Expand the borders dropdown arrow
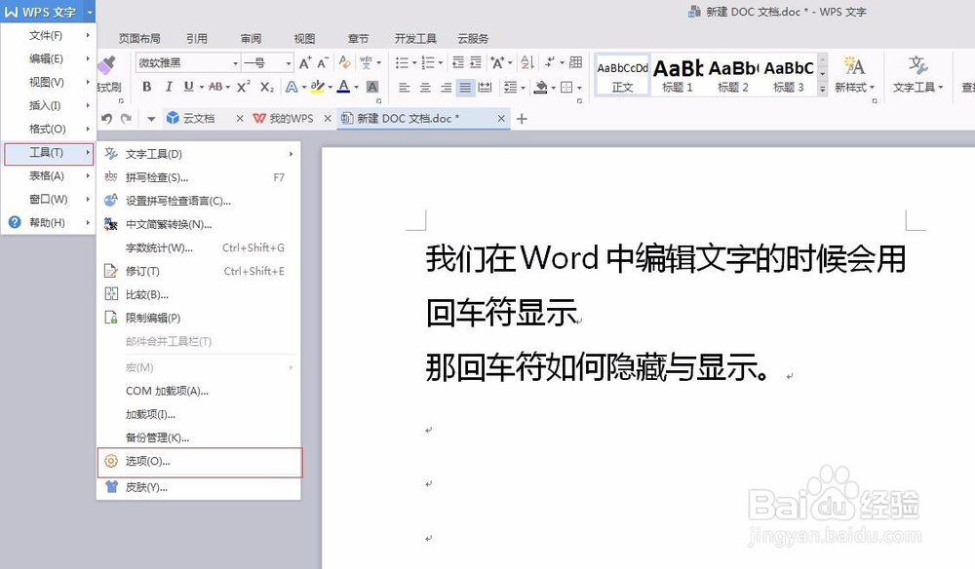This screenshot has width=975, height=569. [579, 88]
